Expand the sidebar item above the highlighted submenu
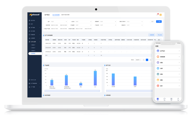 point(35,42)
